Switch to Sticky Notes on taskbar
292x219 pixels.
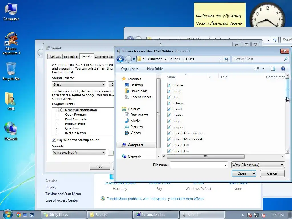point(64,215)
